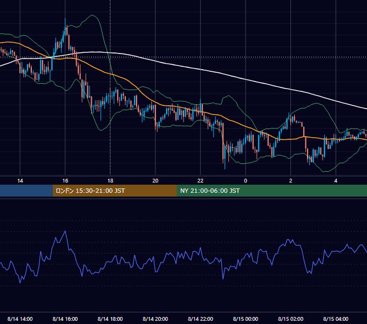Click the 8/15 00:00 label on indicator axis
The height and width of the screenshot is (324, 367).
tap(246, 319)
